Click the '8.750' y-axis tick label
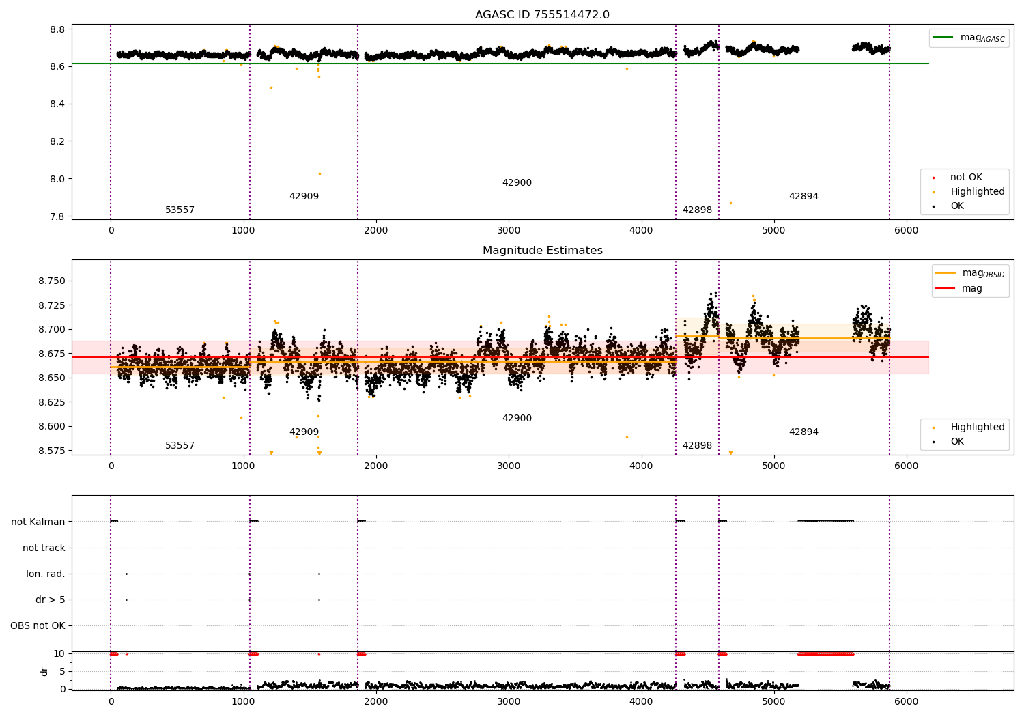 (52, 281)
